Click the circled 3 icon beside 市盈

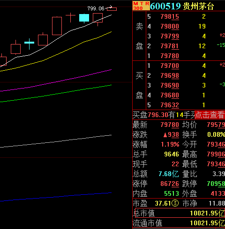tap(175, 203)
